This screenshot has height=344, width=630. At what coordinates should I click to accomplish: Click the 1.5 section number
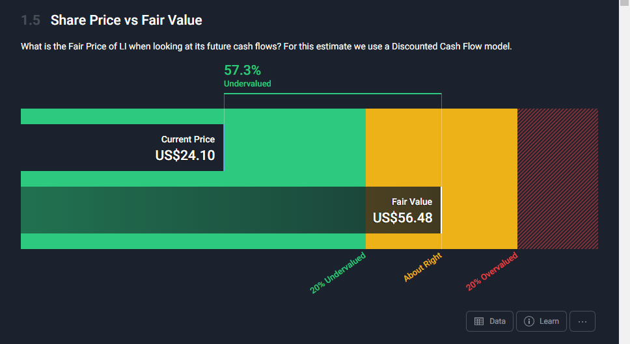pyautogui.click(x=31, y=20)
